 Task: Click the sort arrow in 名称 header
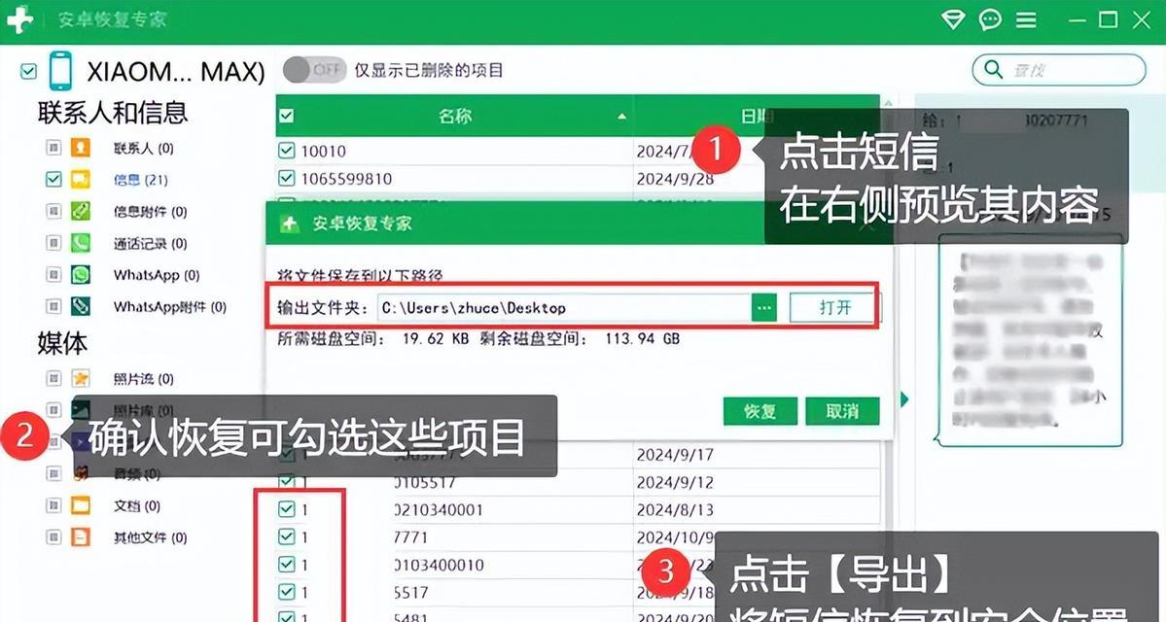coord(620,117)
